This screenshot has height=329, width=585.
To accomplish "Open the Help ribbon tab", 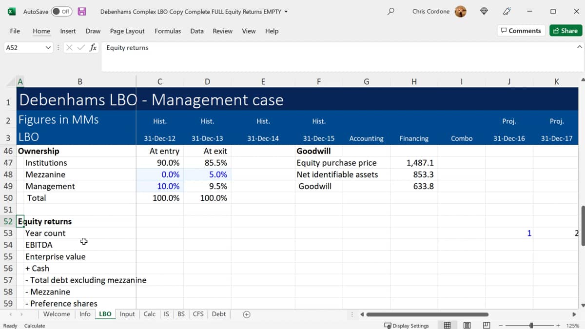I will click(272, 31).
